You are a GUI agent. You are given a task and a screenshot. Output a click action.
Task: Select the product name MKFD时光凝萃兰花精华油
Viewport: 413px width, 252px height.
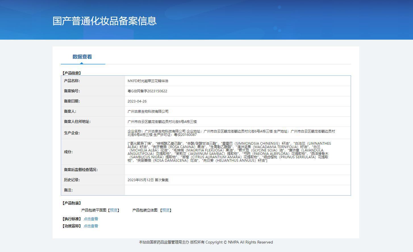[x=148, y=81]
